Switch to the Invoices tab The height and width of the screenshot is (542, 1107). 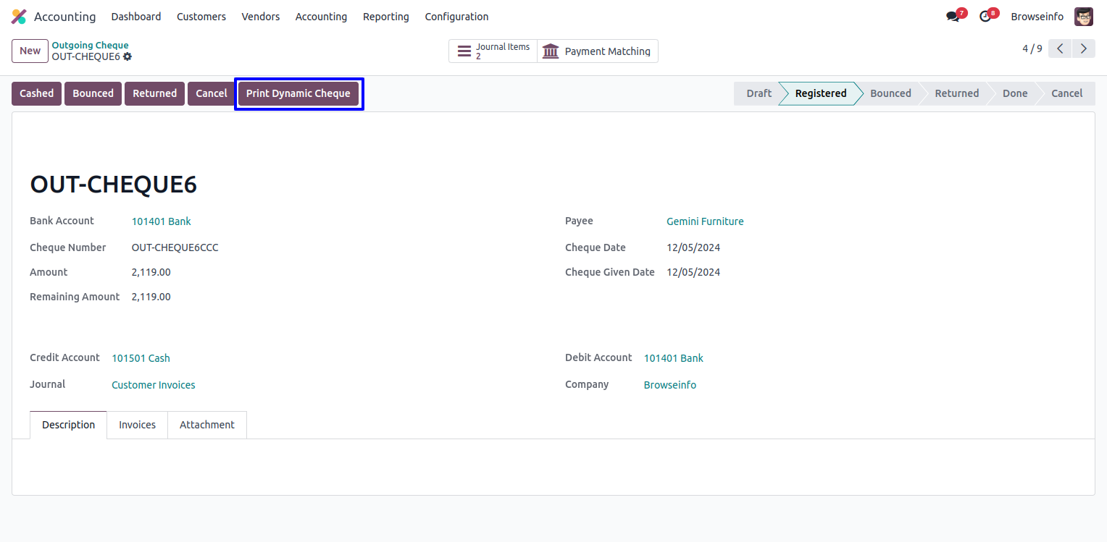coord(137,425)
